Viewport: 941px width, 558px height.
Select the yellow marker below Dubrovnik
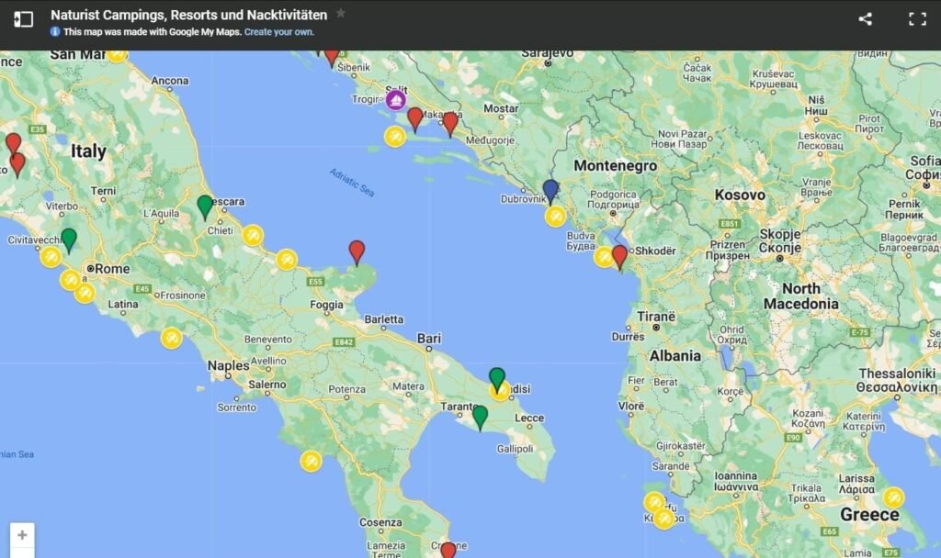555,217
